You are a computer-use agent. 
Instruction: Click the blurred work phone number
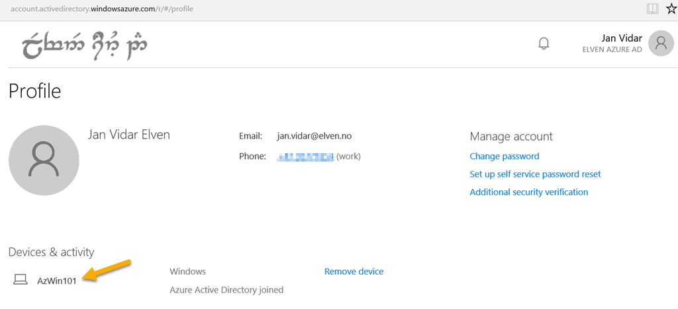[305, 156]
